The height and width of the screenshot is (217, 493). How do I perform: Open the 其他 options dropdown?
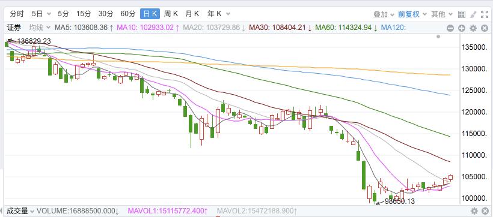click(x=442, y=14)
